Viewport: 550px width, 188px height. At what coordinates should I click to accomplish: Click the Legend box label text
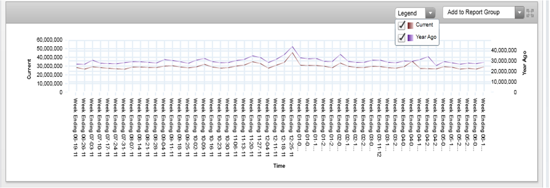tap(408, 13)
